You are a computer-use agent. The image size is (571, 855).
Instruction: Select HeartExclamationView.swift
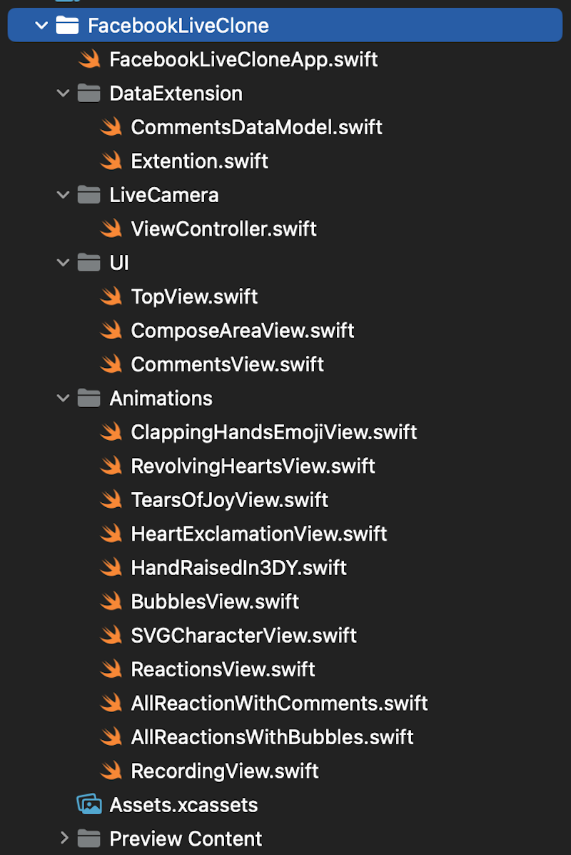click(258, 534)
